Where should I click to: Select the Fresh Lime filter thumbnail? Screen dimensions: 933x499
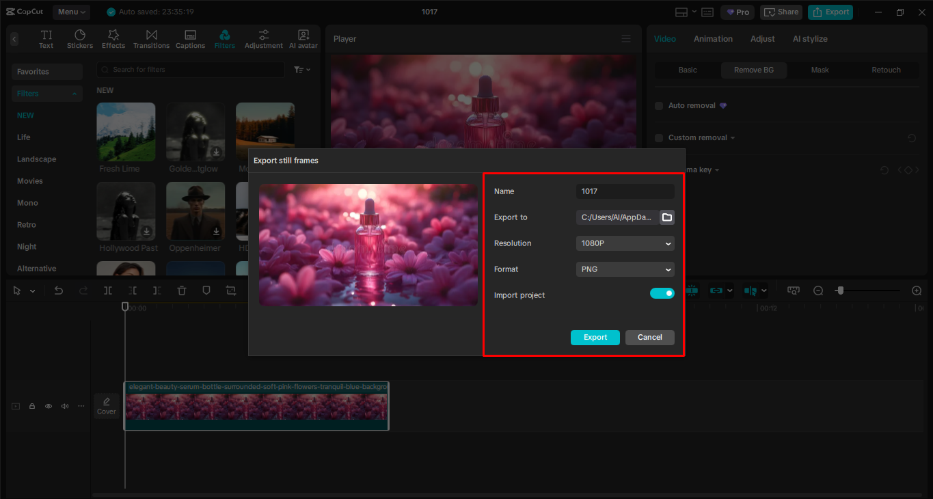click(126, 132)
